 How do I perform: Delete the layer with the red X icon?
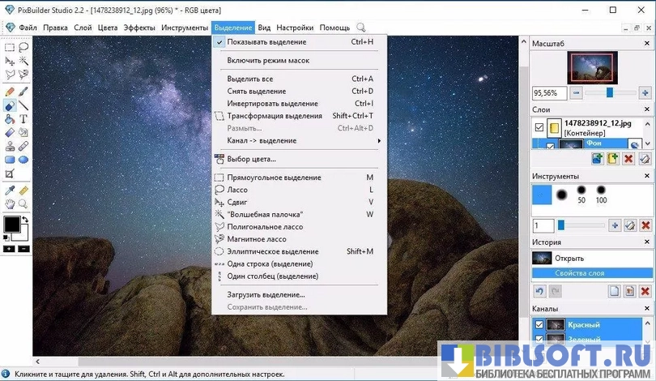click(628, 159)
